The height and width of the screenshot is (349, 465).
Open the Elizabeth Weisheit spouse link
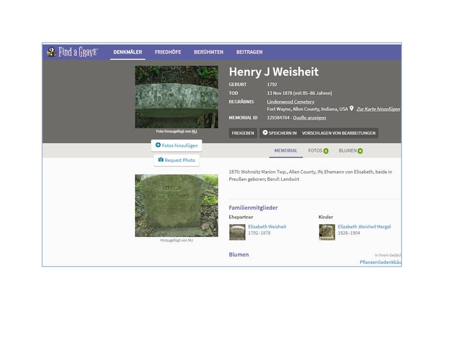tap(267, 226)
